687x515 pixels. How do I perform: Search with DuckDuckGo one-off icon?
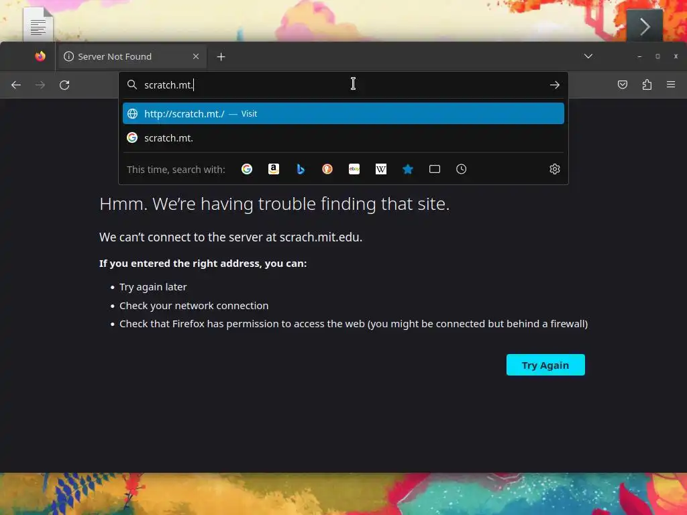(327, 169)
